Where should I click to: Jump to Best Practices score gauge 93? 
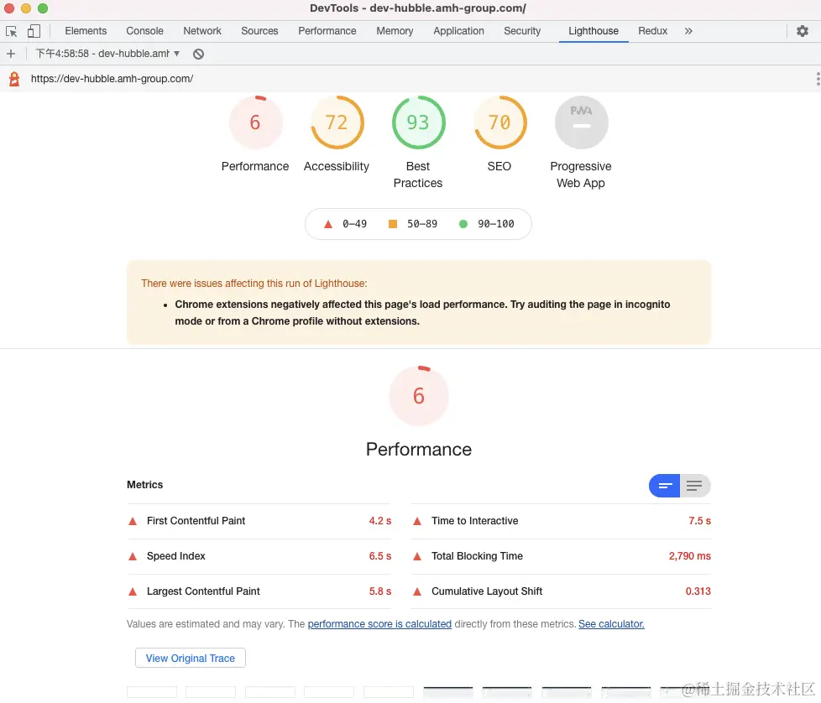(x=418, y=122)
